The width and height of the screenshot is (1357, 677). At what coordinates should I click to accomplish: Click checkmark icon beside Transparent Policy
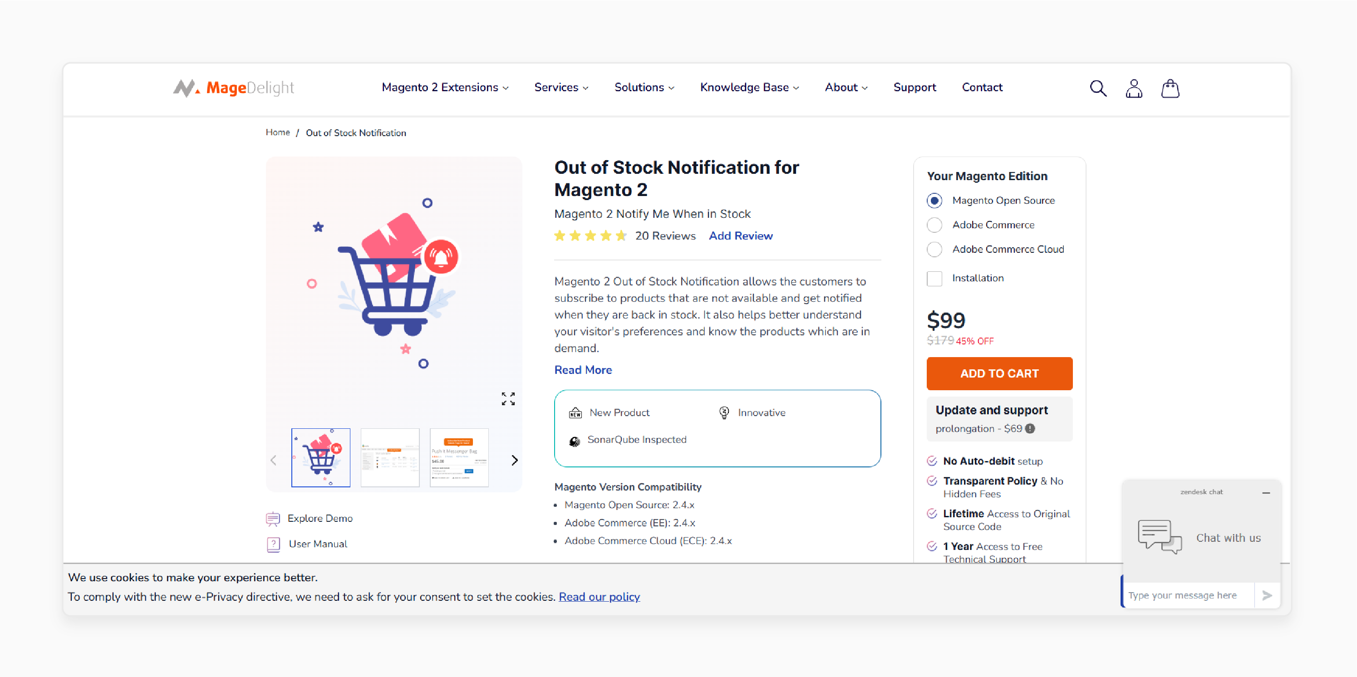(x=932, y=481)
